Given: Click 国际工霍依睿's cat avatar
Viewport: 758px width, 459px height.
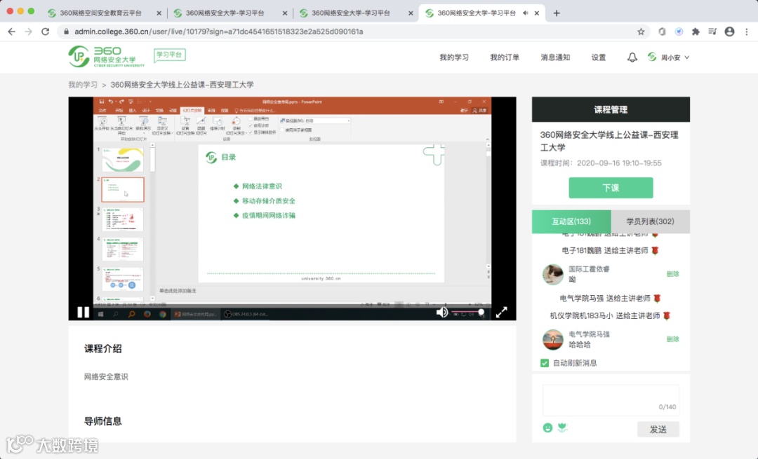Looking at the screenshot, I should pos(552,274).
